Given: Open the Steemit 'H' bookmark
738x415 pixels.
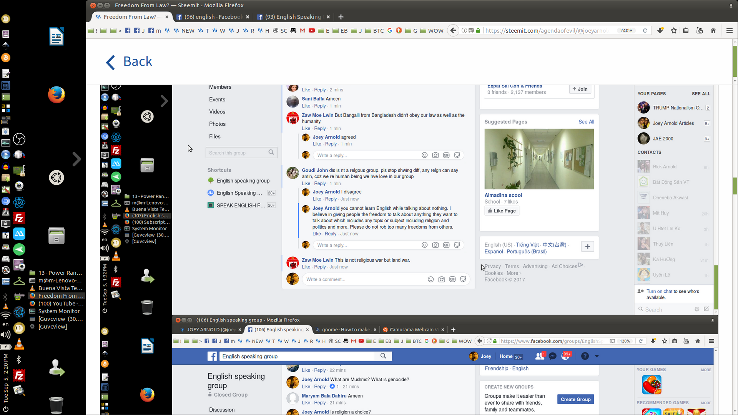Looking at the screenshot, I should (263, 31).
